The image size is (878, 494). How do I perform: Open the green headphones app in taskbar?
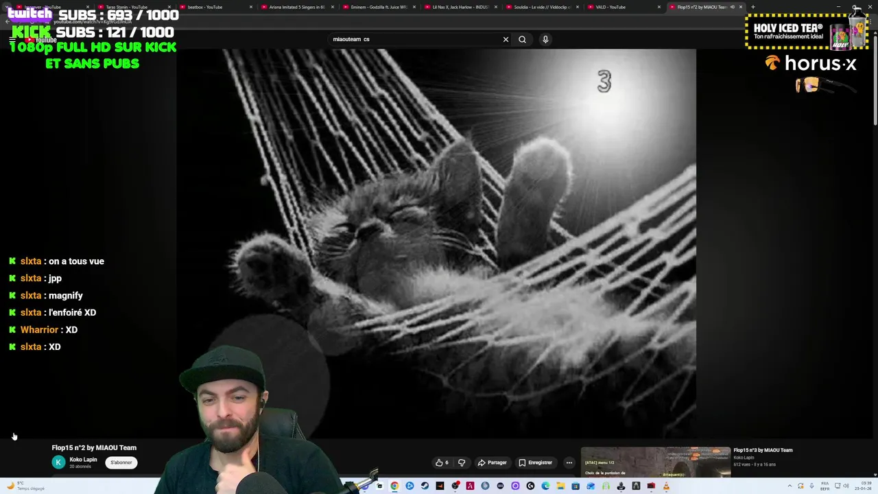coord(606,486)
